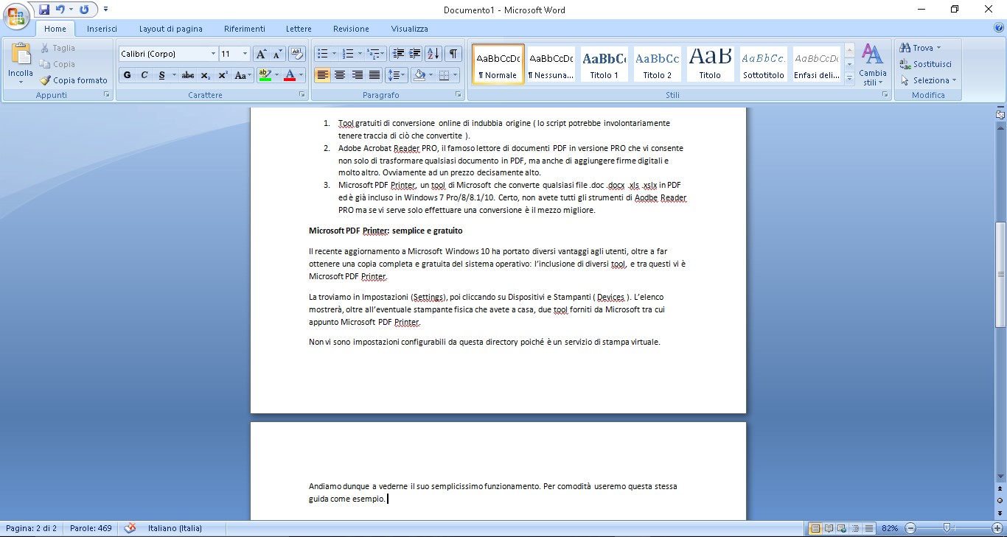Click the zoom slider handle

[947, 528]
